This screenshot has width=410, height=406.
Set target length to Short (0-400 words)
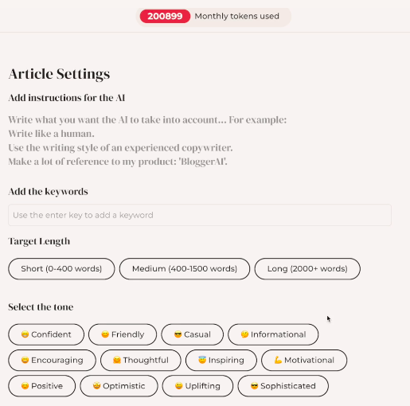pos(61,269)
